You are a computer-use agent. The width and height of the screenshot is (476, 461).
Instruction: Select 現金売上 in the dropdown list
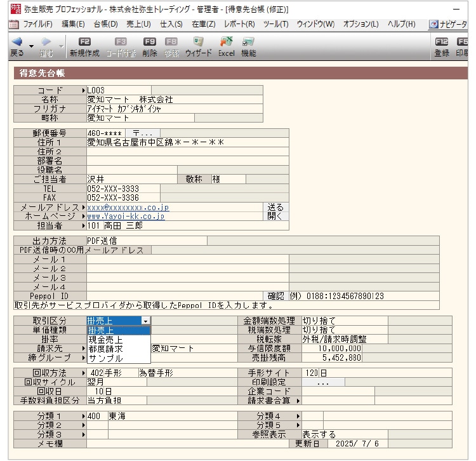[119, 340]
